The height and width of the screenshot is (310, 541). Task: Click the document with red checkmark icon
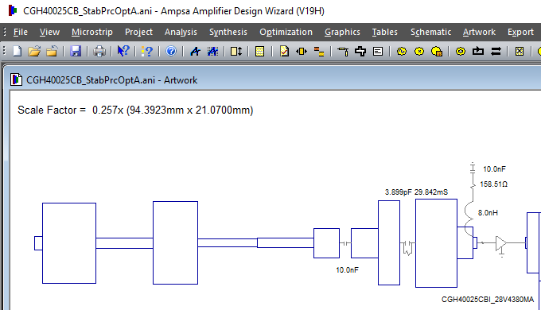pyautogui.click(x=284, y=52)
